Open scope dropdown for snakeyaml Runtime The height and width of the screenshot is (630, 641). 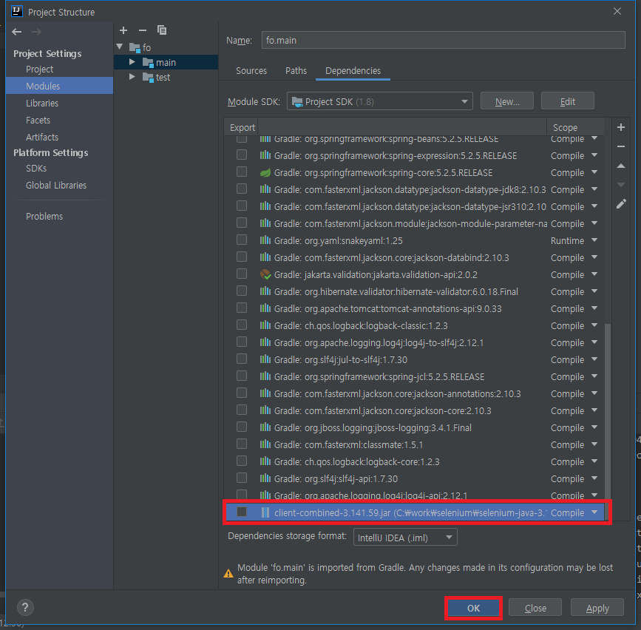594,240
